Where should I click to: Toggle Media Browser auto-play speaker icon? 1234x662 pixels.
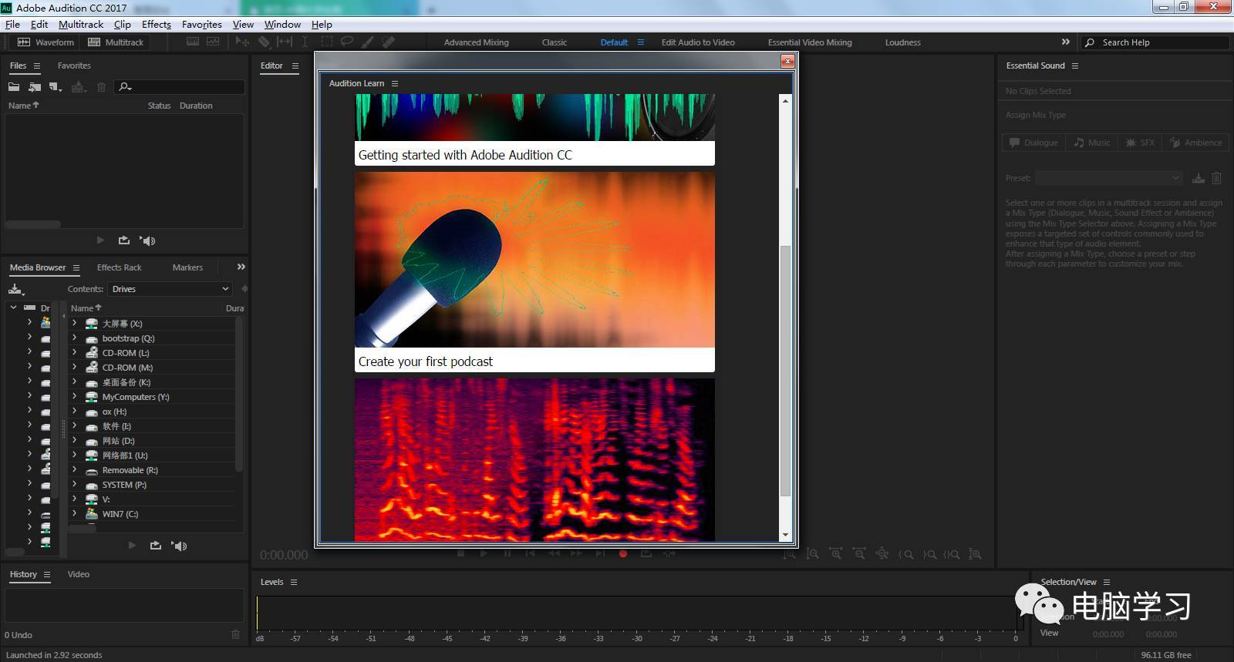click(180, 546)
